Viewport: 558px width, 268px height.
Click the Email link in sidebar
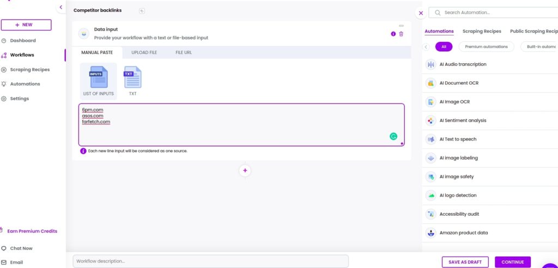point(16,263)
